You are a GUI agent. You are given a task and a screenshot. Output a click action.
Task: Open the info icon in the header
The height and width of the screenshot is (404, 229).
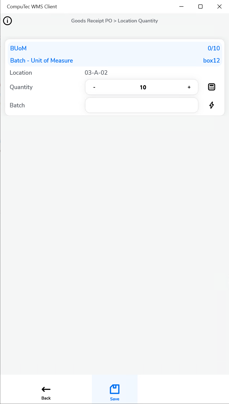point(7,21)
